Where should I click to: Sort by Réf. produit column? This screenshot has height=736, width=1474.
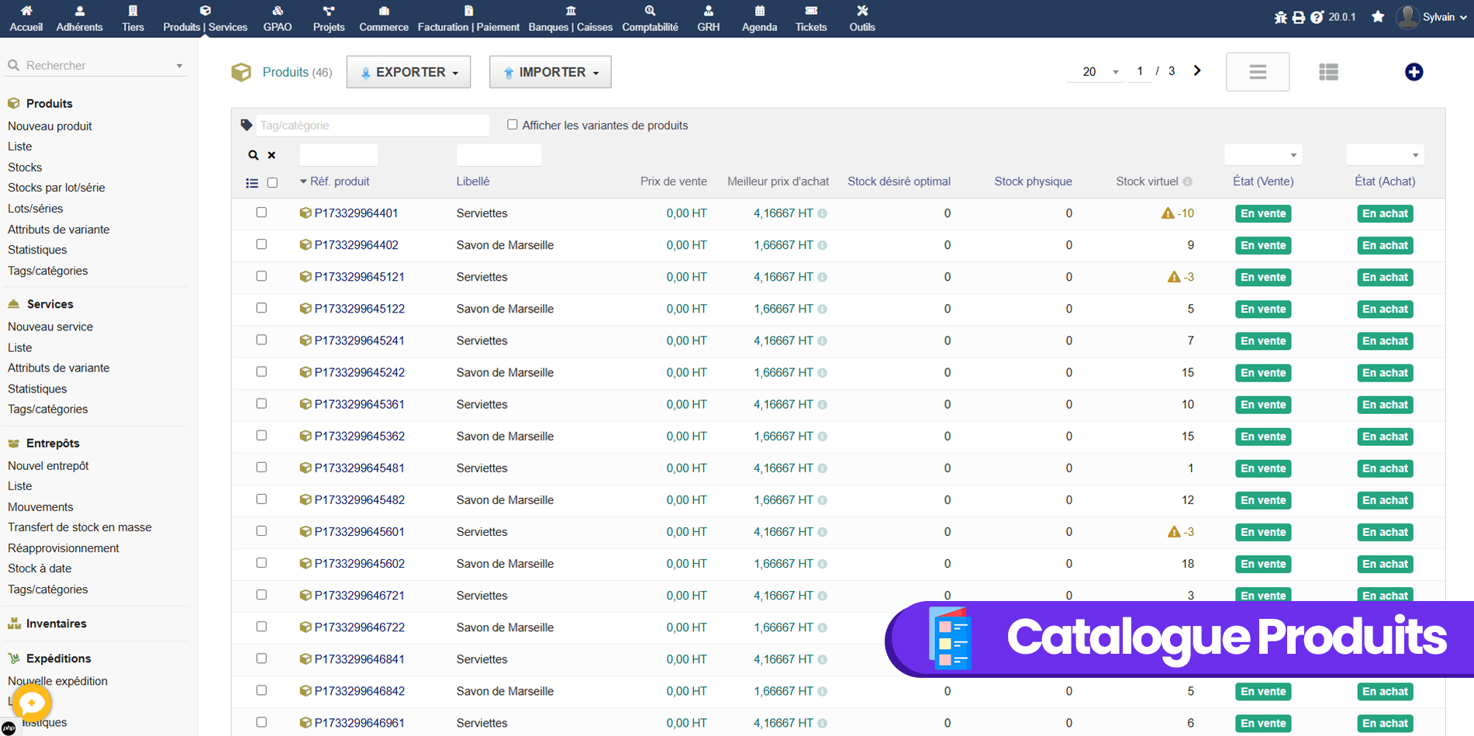coord(340,181)
